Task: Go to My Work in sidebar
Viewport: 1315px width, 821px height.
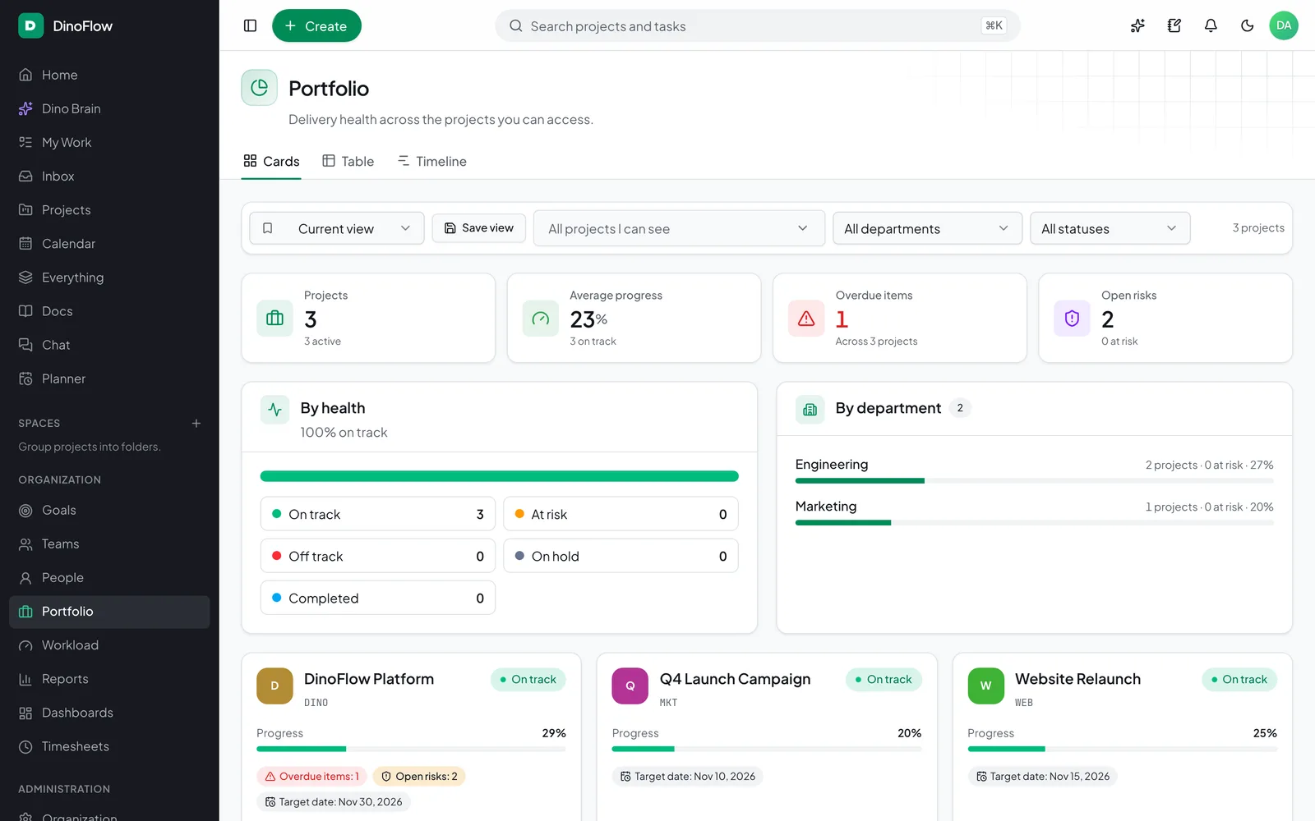Action: pos(109,142)
